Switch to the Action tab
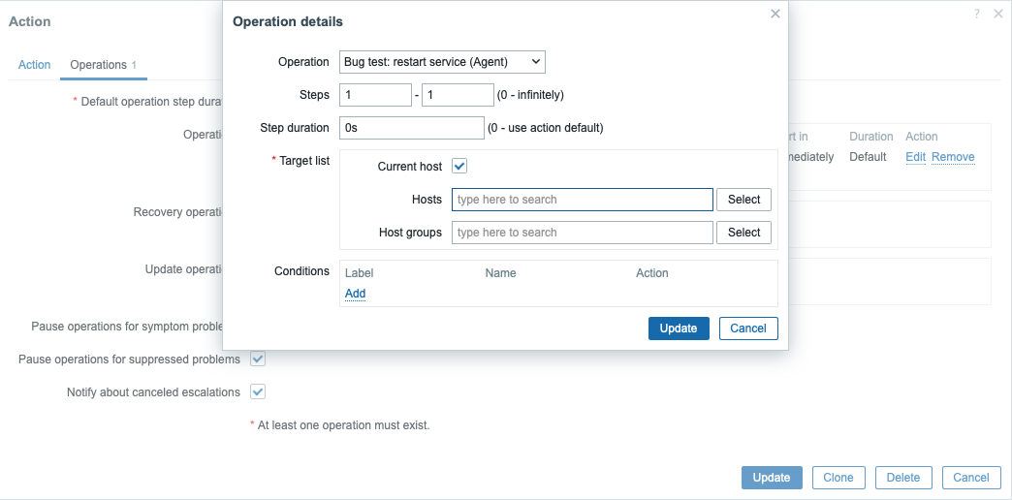 point(34,65)
